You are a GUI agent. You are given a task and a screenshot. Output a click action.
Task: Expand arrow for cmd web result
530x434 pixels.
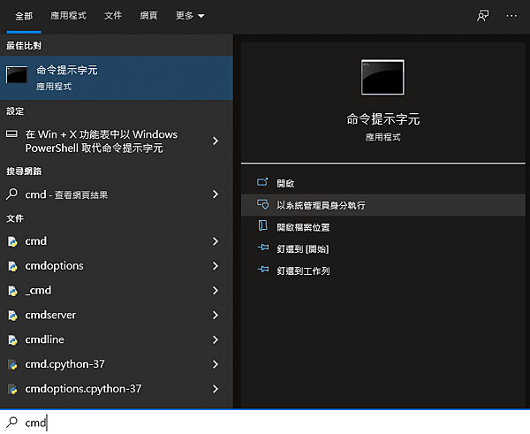click(216, 194)
